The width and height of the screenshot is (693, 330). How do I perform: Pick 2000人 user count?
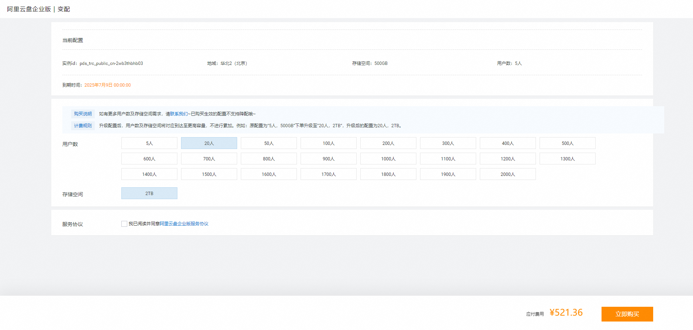click(508, 174)
